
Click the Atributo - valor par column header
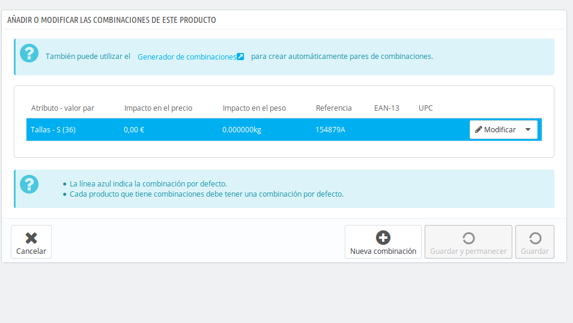[x=62, y=108]
